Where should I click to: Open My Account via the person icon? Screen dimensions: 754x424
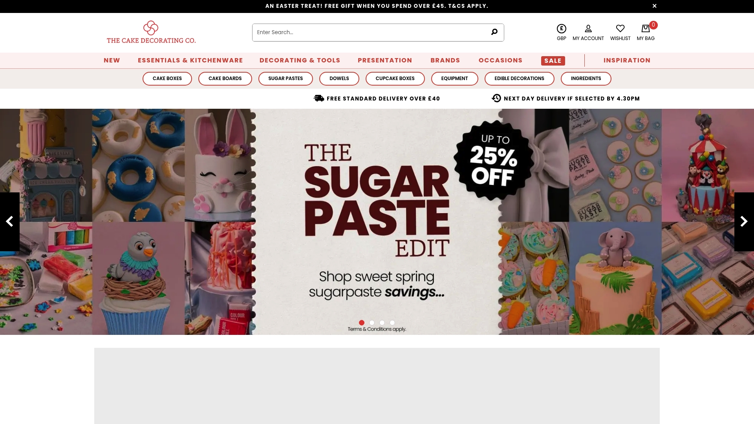tap(588, 29)
